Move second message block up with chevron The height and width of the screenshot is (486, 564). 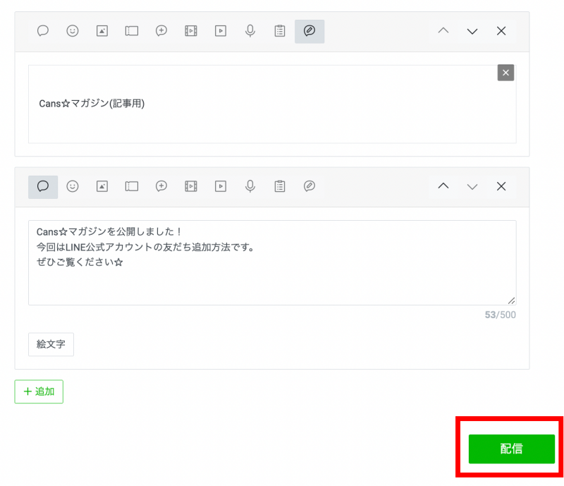coord(443,186)
